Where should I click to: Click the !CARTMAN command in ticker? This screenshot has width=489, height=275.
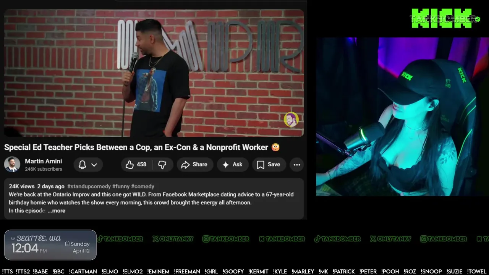(x=83, y=272)
